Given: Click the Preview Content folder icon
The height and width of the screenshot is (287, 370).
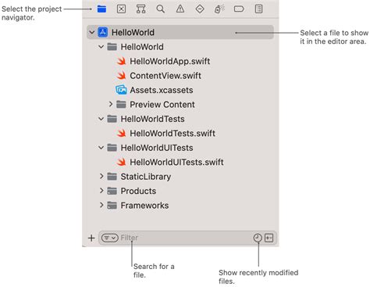Looking at the screenshot, I should [x=121, y=105].
